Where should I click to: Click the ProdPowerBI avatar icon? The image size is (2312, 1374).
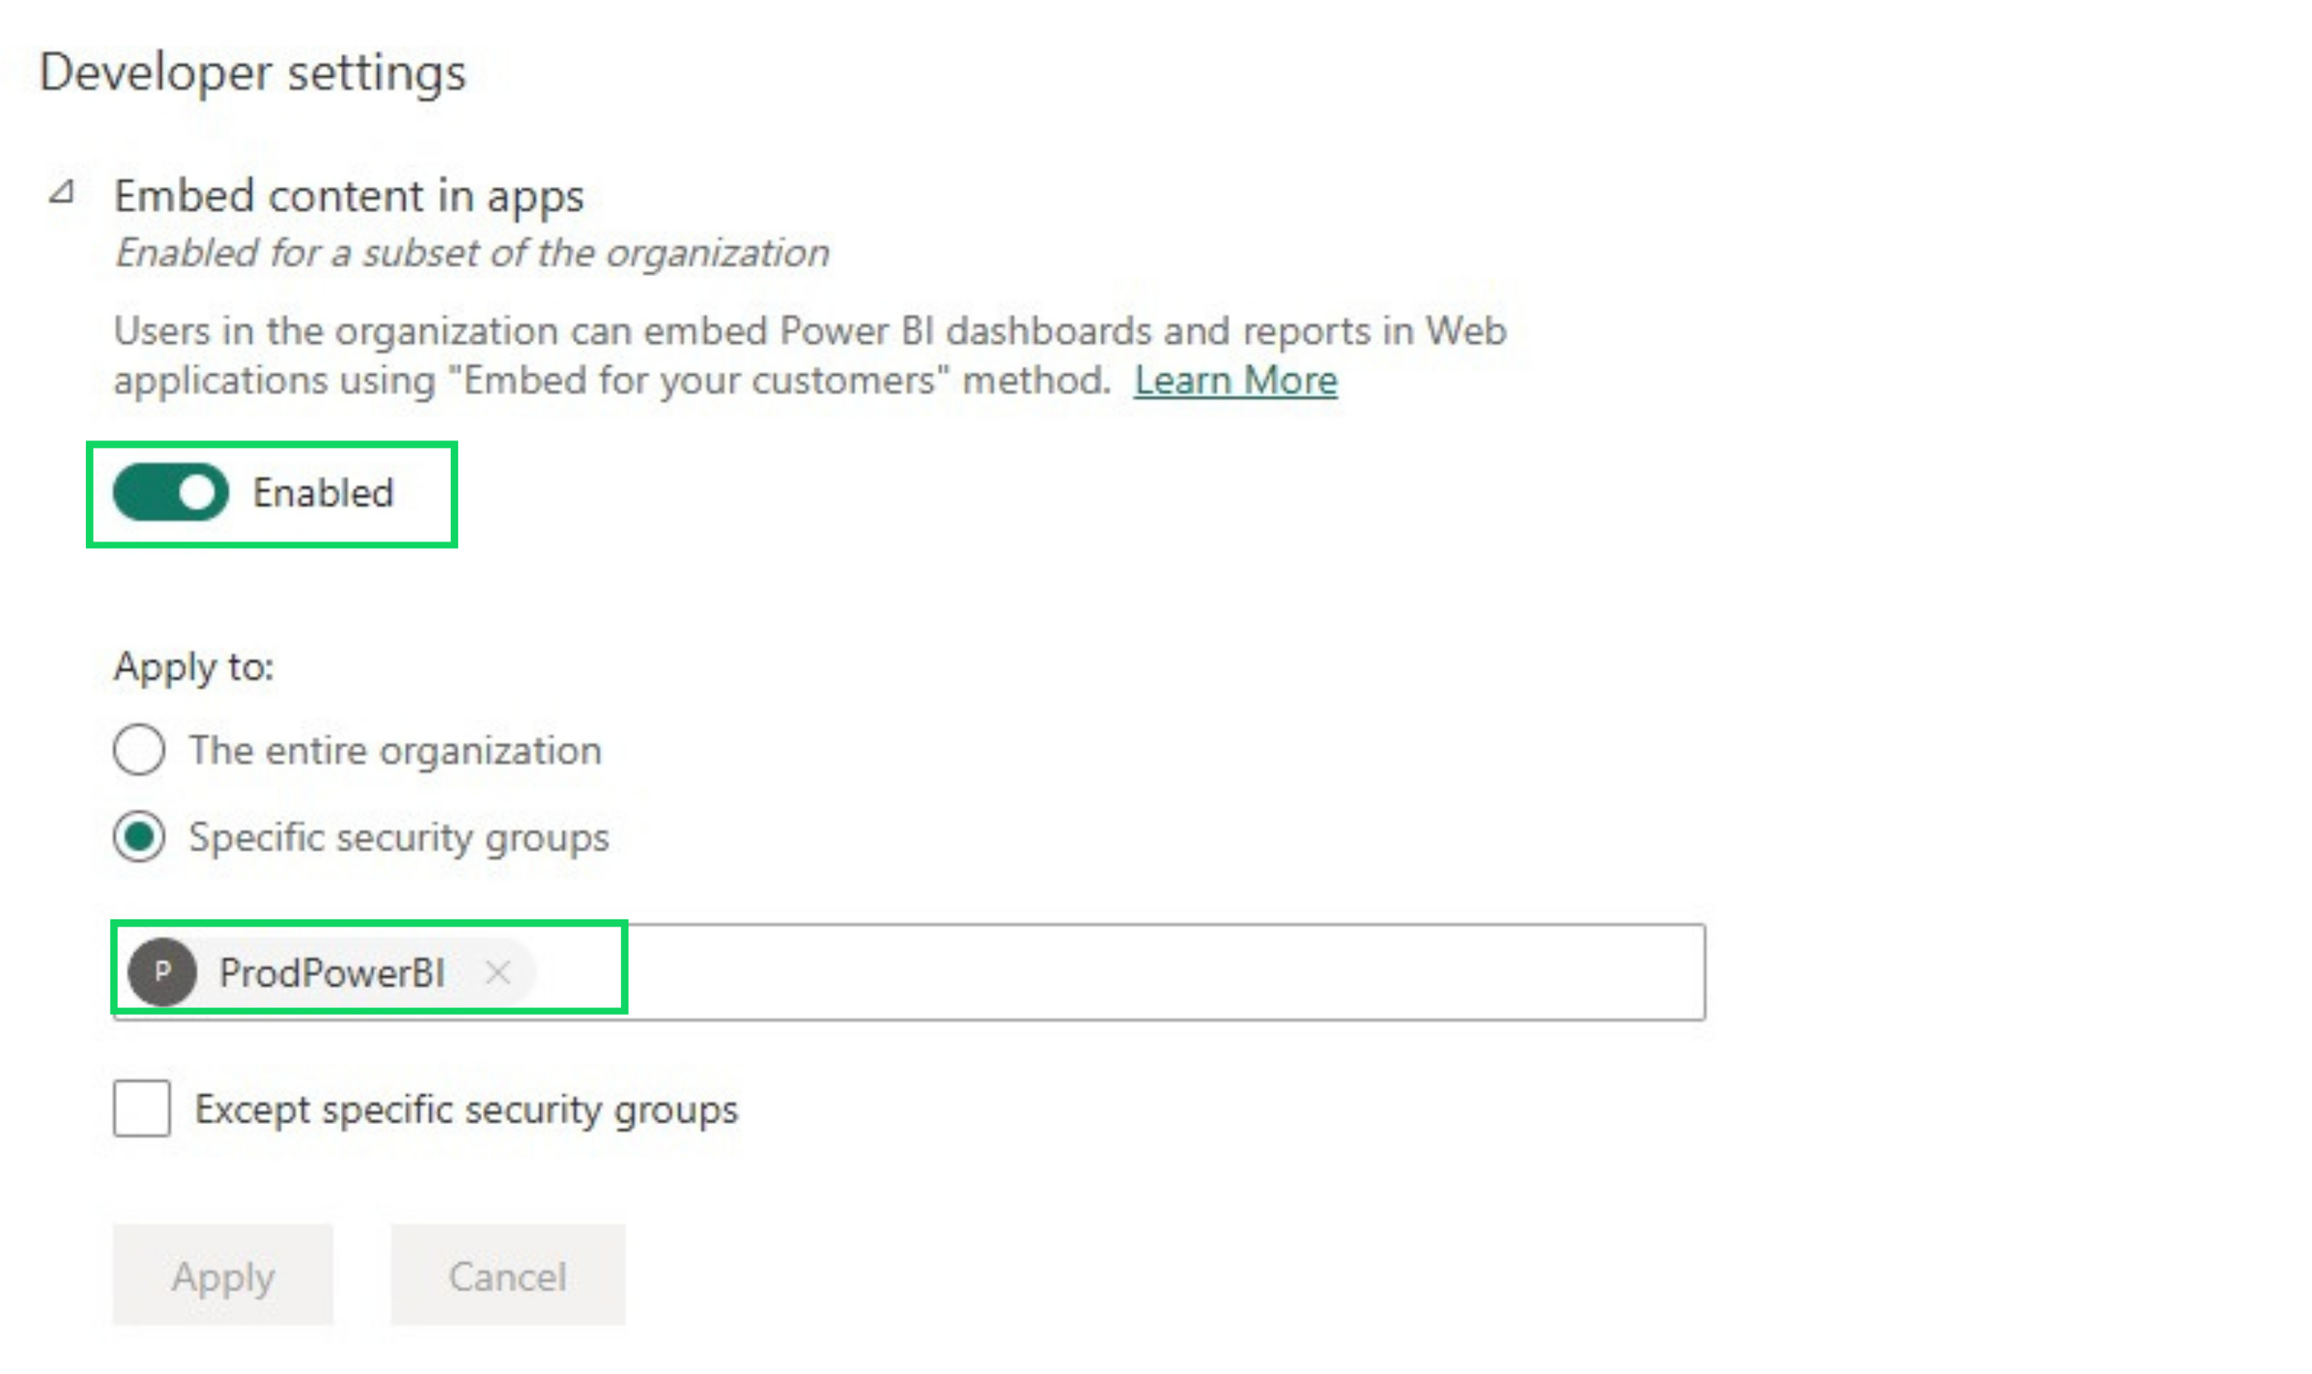(x=162, y=972)
